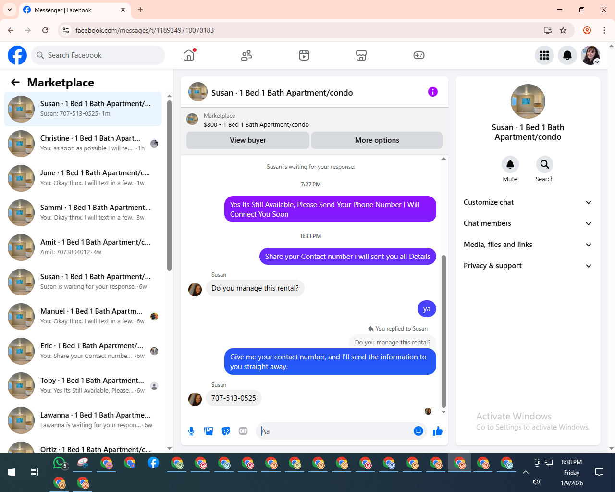The image size is (615, 492).
Task: Select the Messenger | Facebook browser tab
Action: pos(74,10)
